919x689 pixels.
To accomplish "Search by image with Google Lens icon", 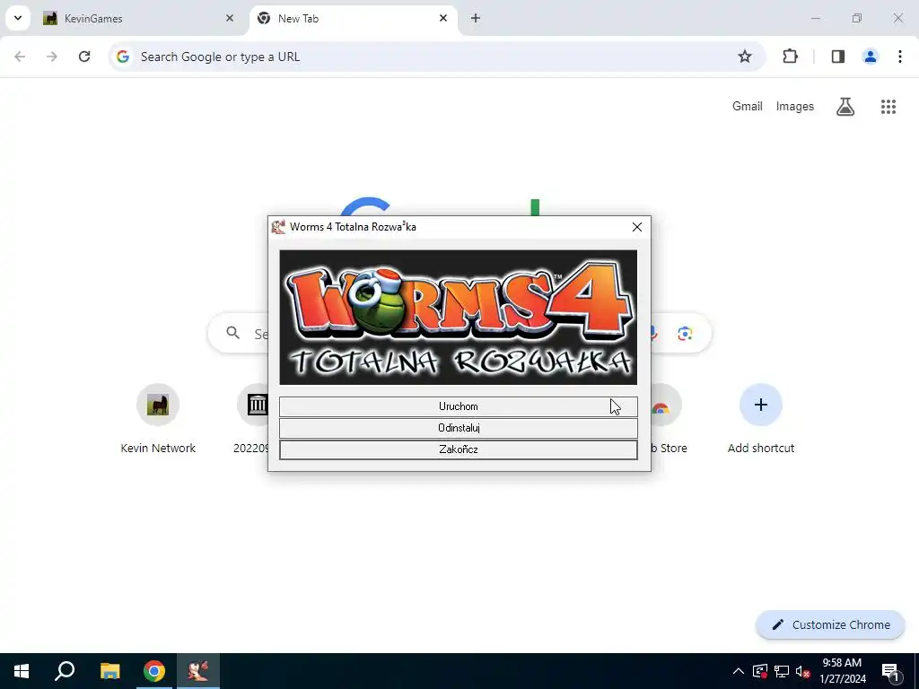I will coord(685,334).
